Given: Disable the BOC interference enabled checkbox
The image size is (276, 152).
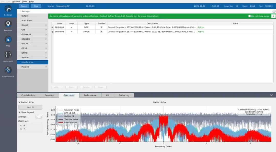Looking at the screenshot, I should tap(101, 27).
